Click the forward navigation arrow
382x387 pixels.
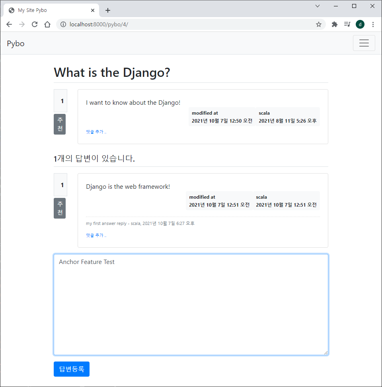22,24
